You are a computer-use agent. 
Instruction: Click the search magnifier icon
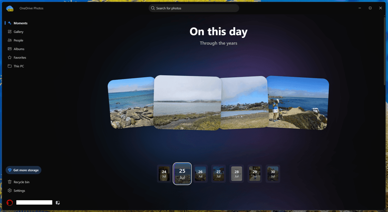(153, 8)
